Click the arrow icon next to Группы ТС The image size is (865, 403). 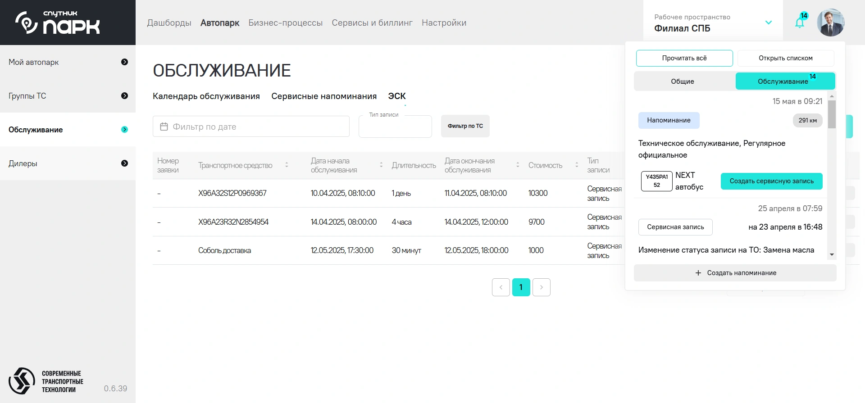[x=124, y=96]
